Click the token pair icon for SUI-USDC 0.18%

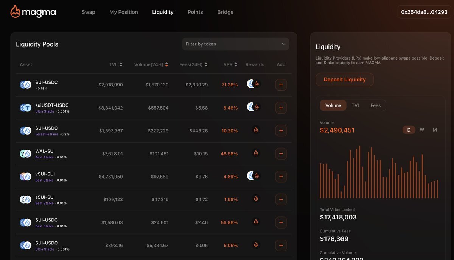[25, 85]
